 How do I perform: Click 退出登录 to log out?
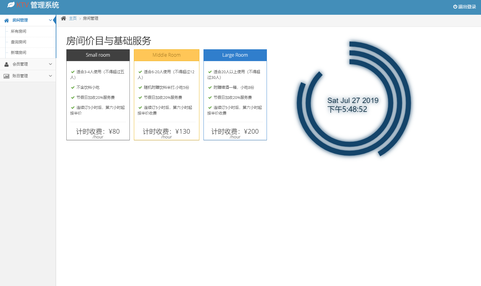click(467, 6)
